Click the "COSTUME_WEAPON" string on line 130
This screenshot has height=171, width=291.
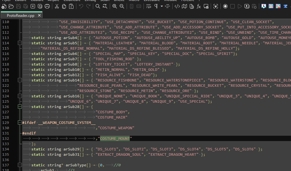[x=116, y=128]
